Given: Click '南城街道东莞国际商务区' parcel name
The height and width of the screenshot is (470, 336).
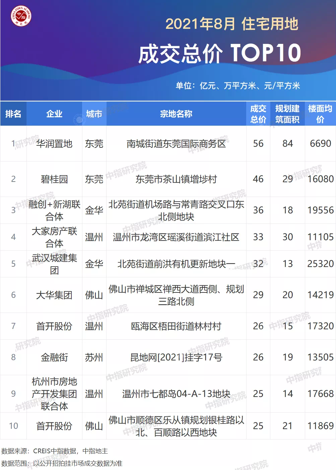Looking at the screenshot, I should point(176,144).
